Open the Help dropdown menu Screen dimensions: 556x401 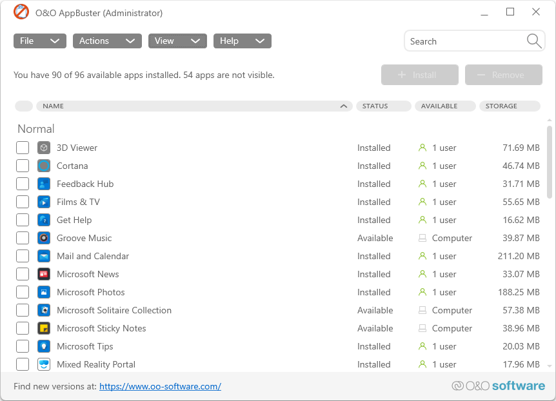242,41
